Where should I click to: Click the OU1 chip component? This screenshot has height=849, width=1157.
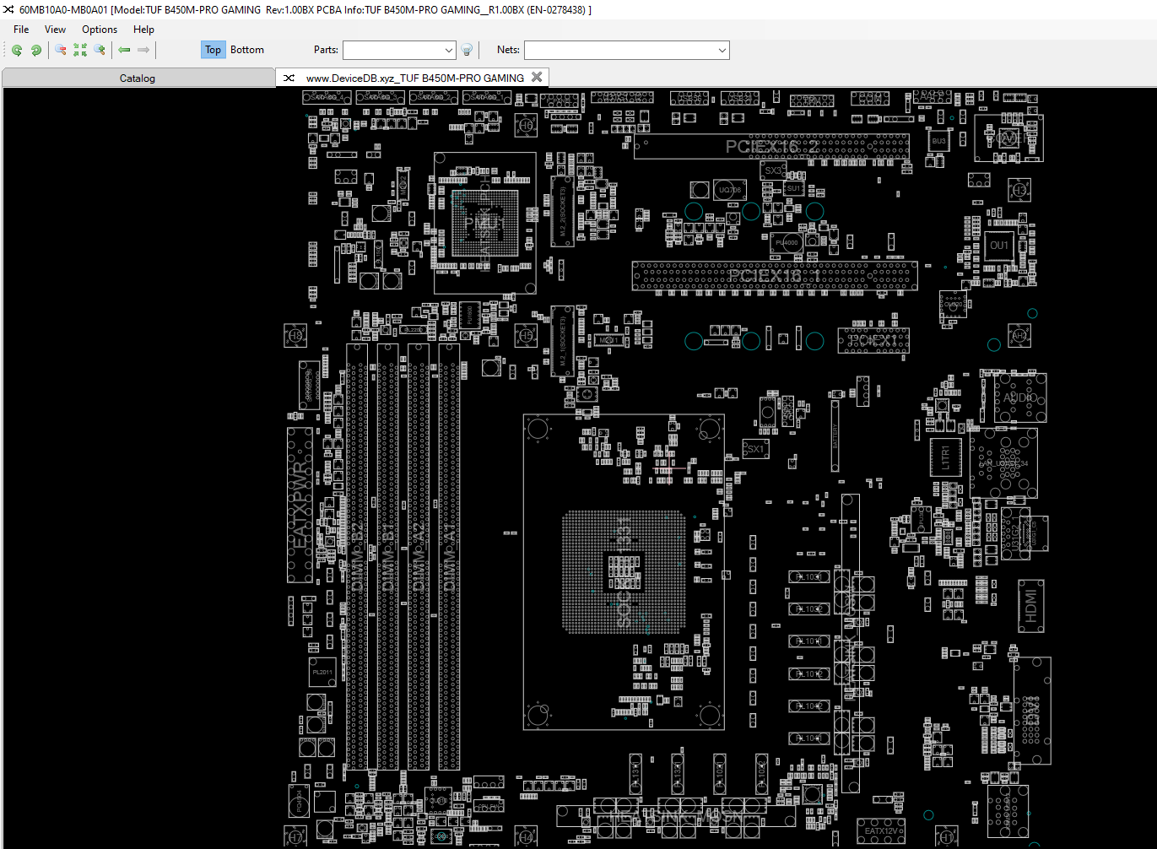click(999, 246)
